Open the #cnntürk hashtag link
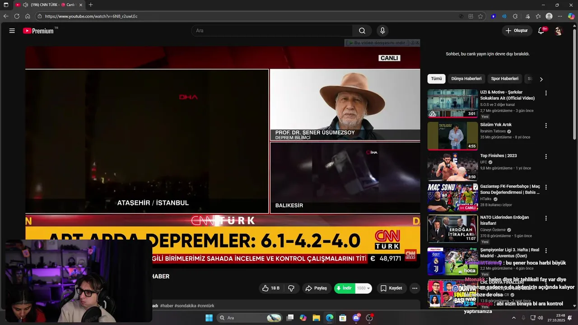This screenshot has height=325, width=578. pos(206,306)
